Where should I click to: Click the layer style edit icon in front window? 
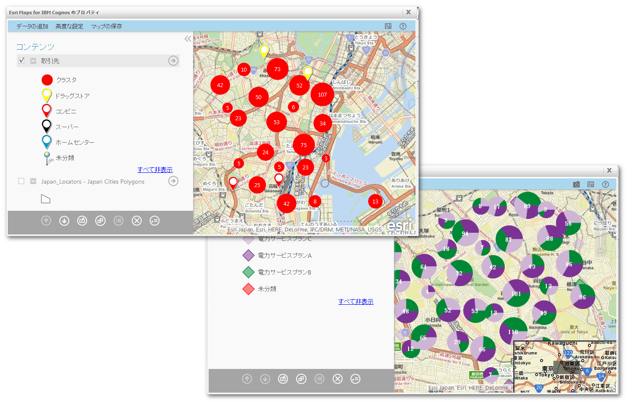tap(82, 221)
